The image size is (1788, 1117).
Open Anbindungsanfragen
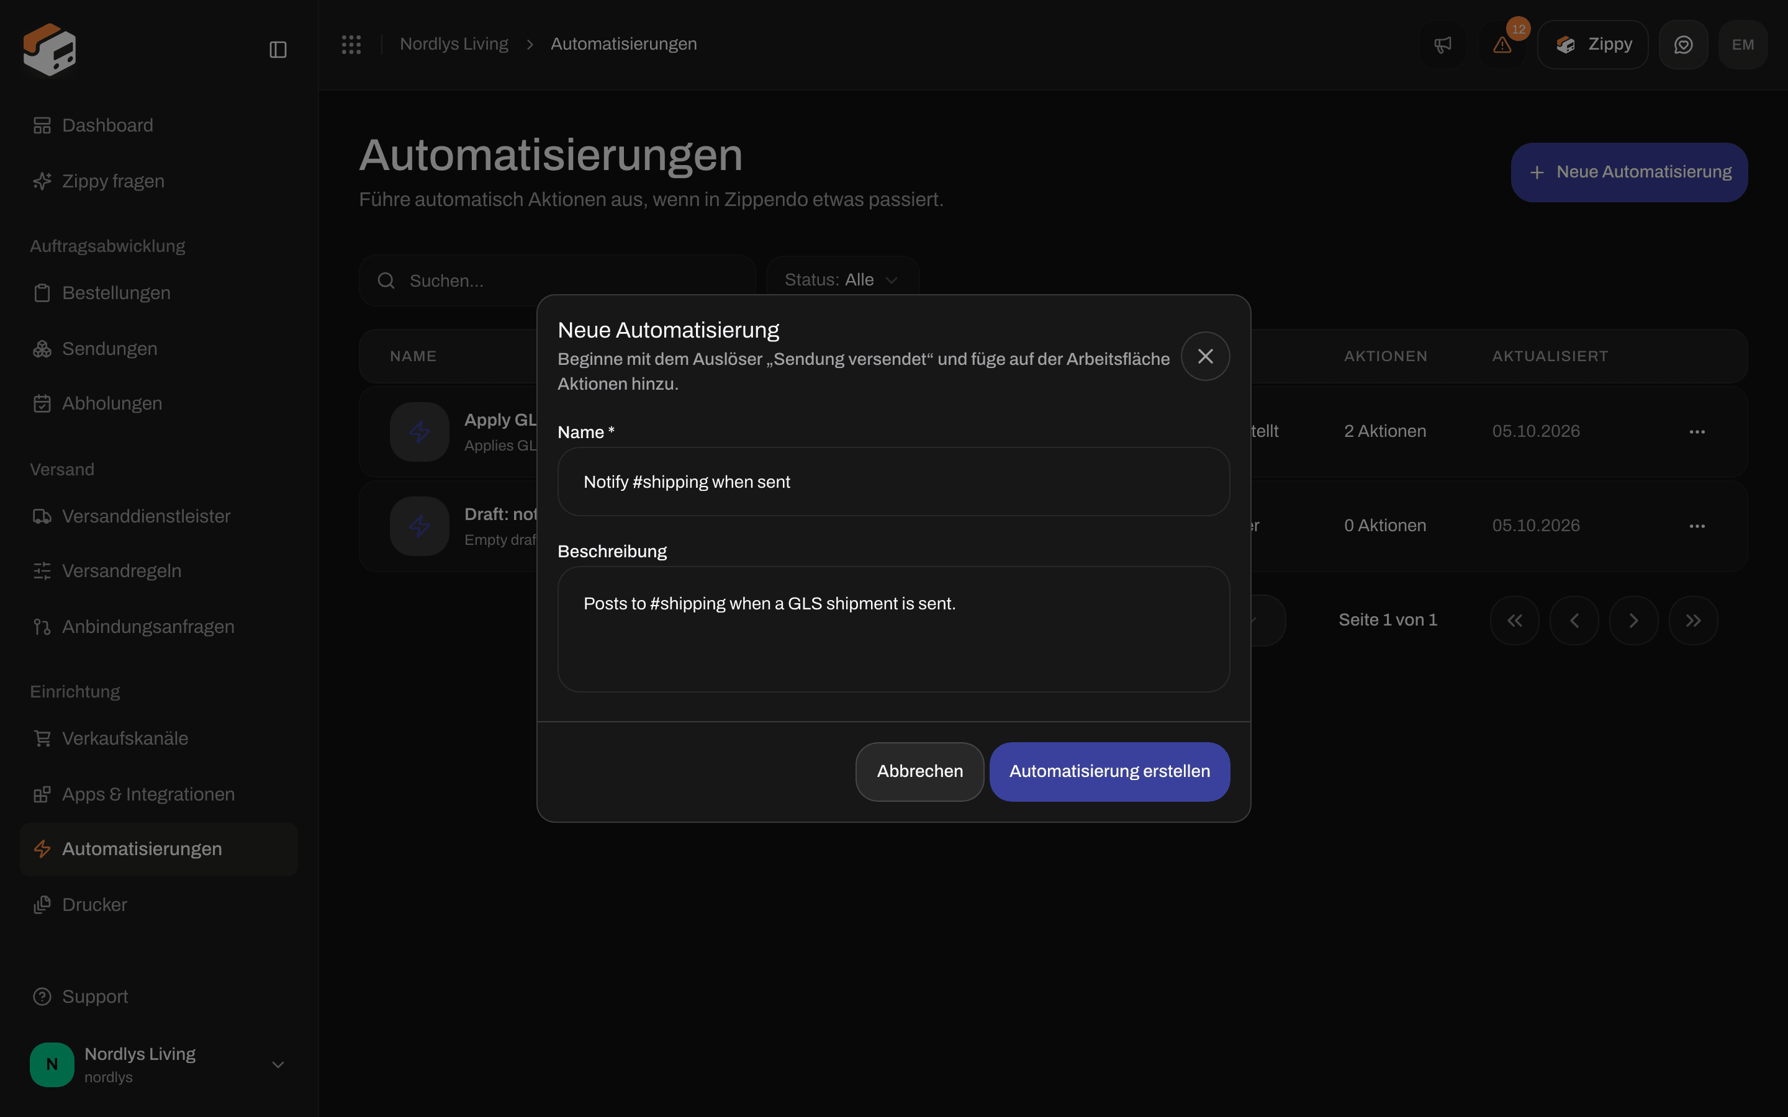[159, 627]
